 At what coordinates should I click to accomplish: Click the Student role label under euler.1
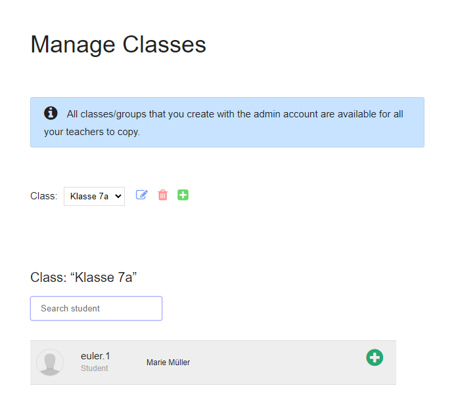point(95,368)
